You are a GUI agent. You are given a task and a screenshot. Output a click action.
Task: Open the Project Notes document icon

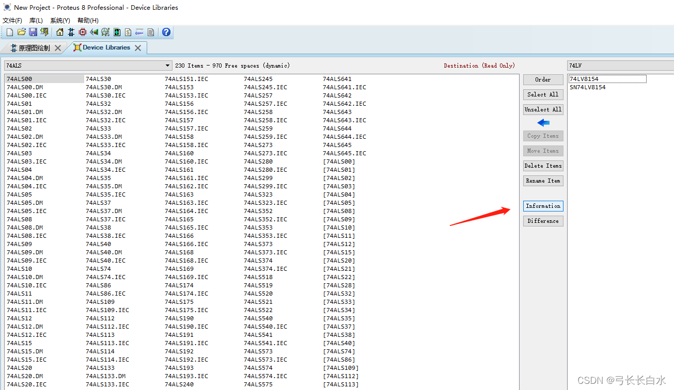click(151, 32)
